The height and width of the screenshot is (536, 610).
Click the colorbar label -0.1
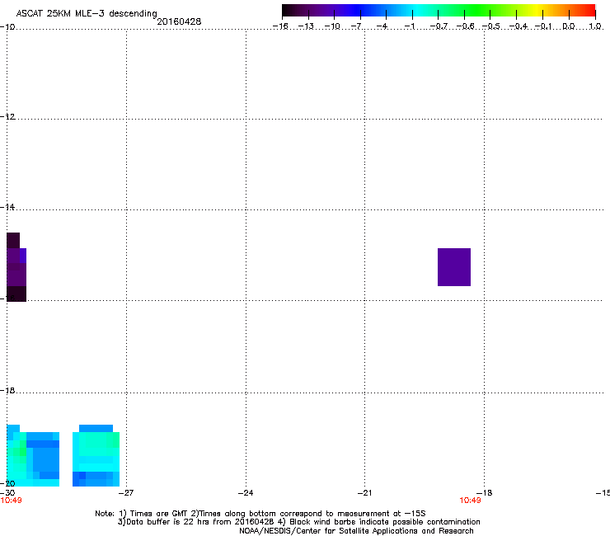pyautogui.click(x=543, y=26)
